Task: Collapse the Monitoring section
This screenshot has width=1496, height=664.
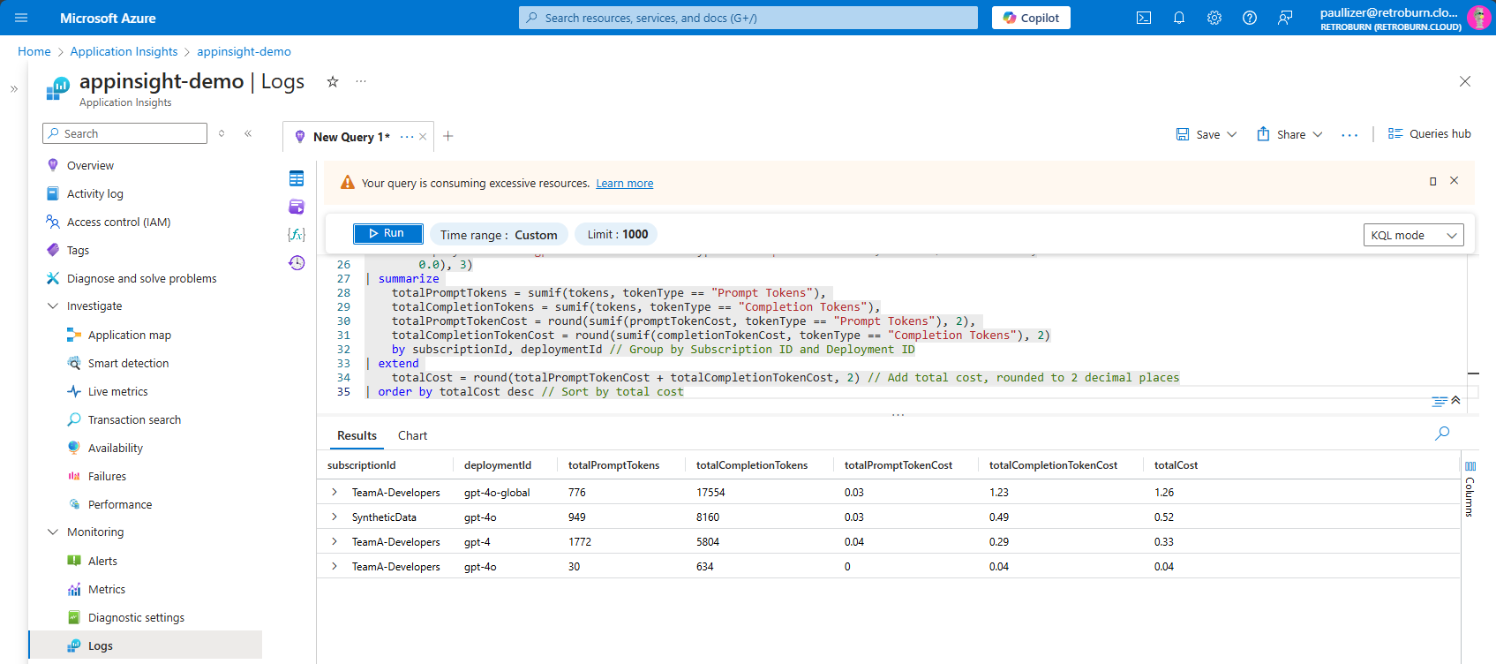Action: pyautogui.click(x=53, y=532)
